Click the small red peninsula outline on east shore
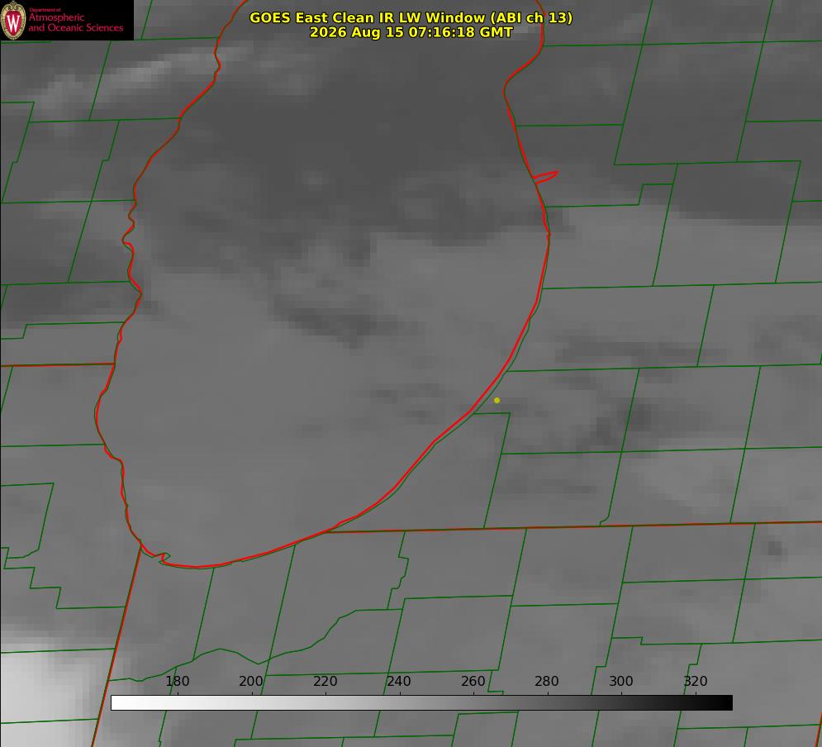Screen dimensions: 822x747 click(x=545, y=177)
